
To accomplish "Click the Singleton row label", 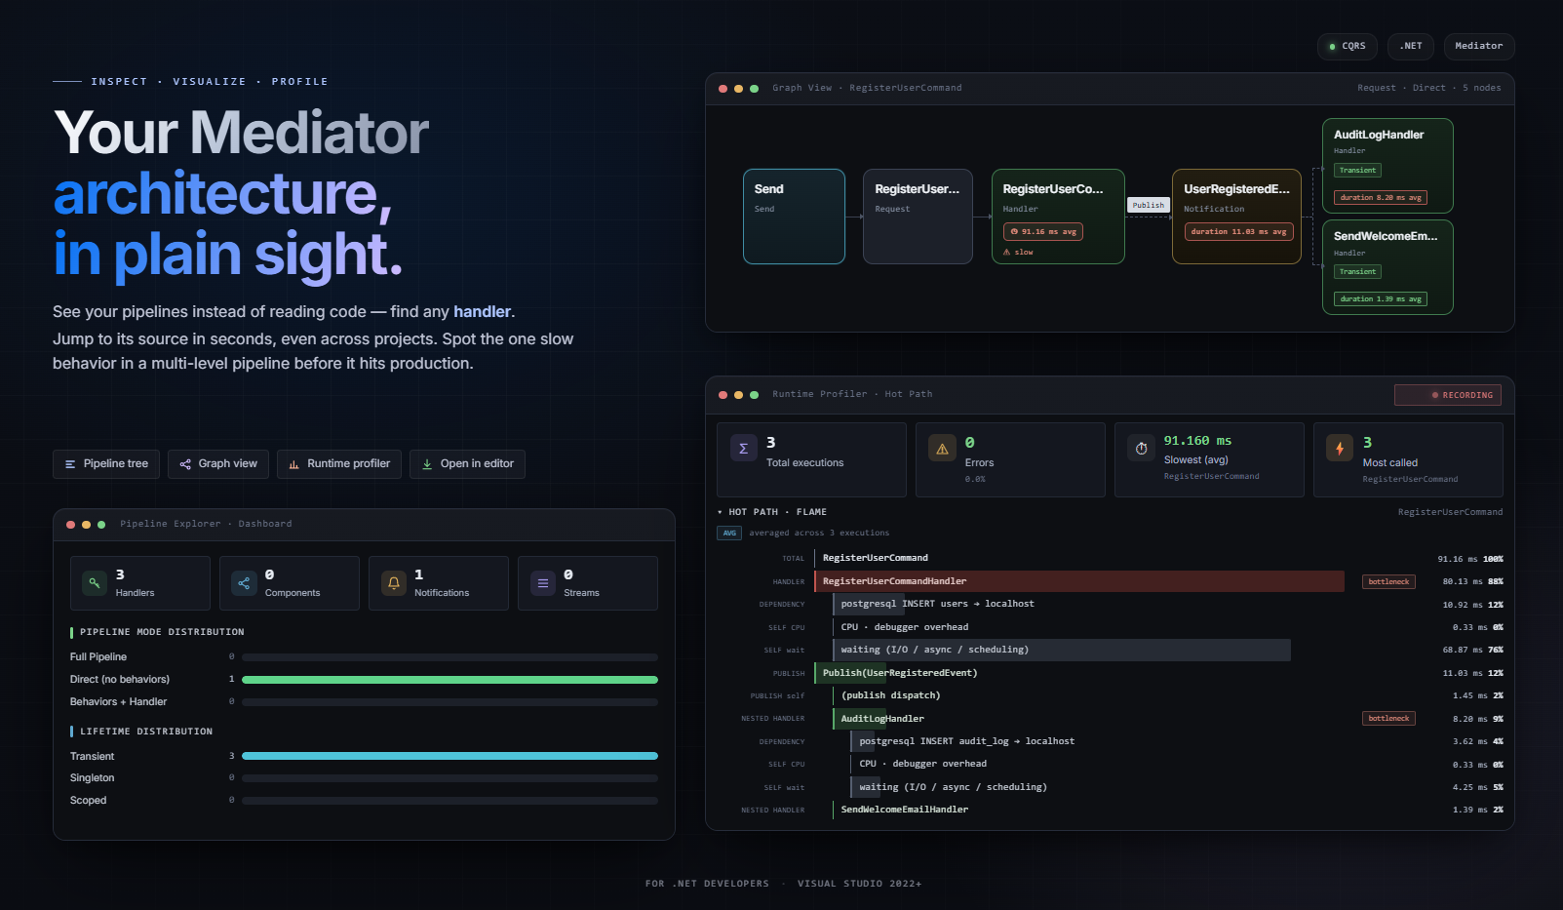I will (x=93, y=778).
